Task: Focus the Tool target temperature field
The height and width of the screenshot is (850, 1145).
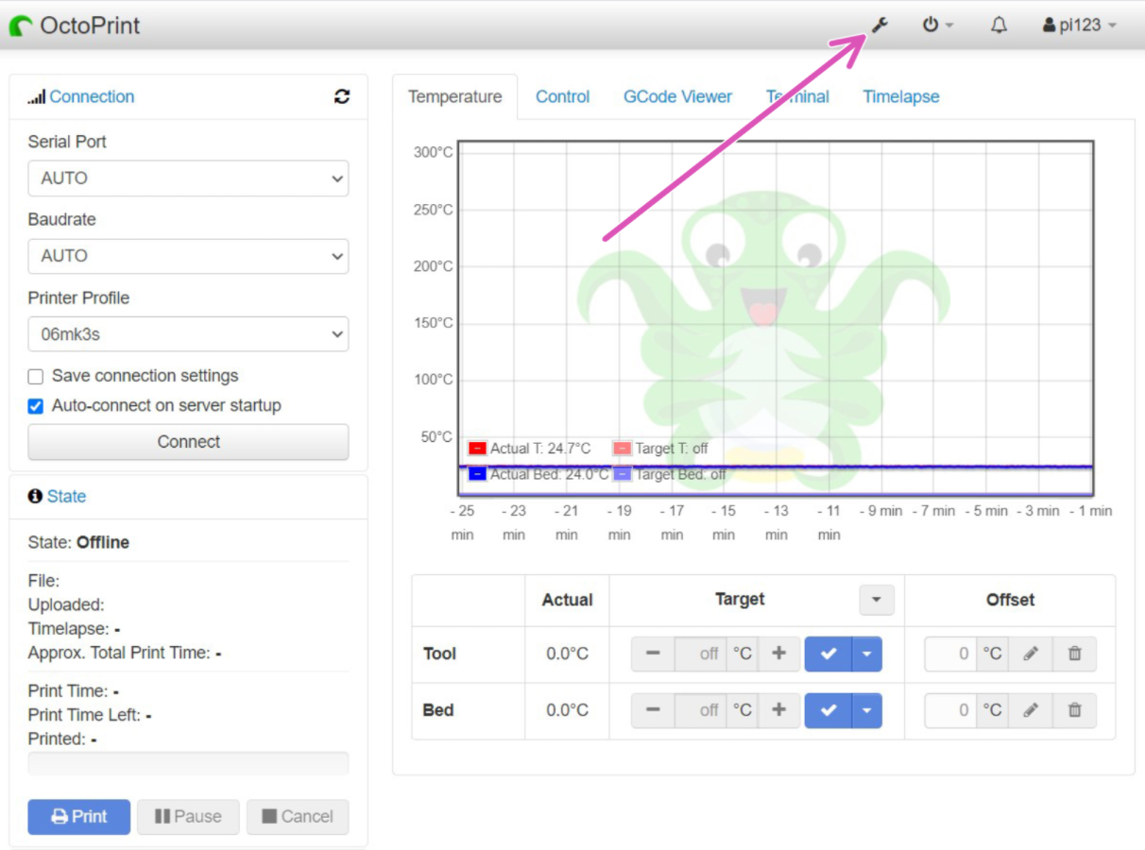Action: pos(700,654)
